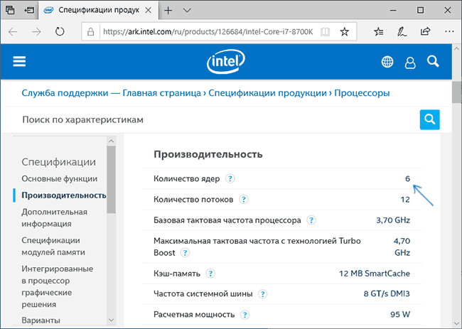
Task: Refresh the page
Action: 60,31
